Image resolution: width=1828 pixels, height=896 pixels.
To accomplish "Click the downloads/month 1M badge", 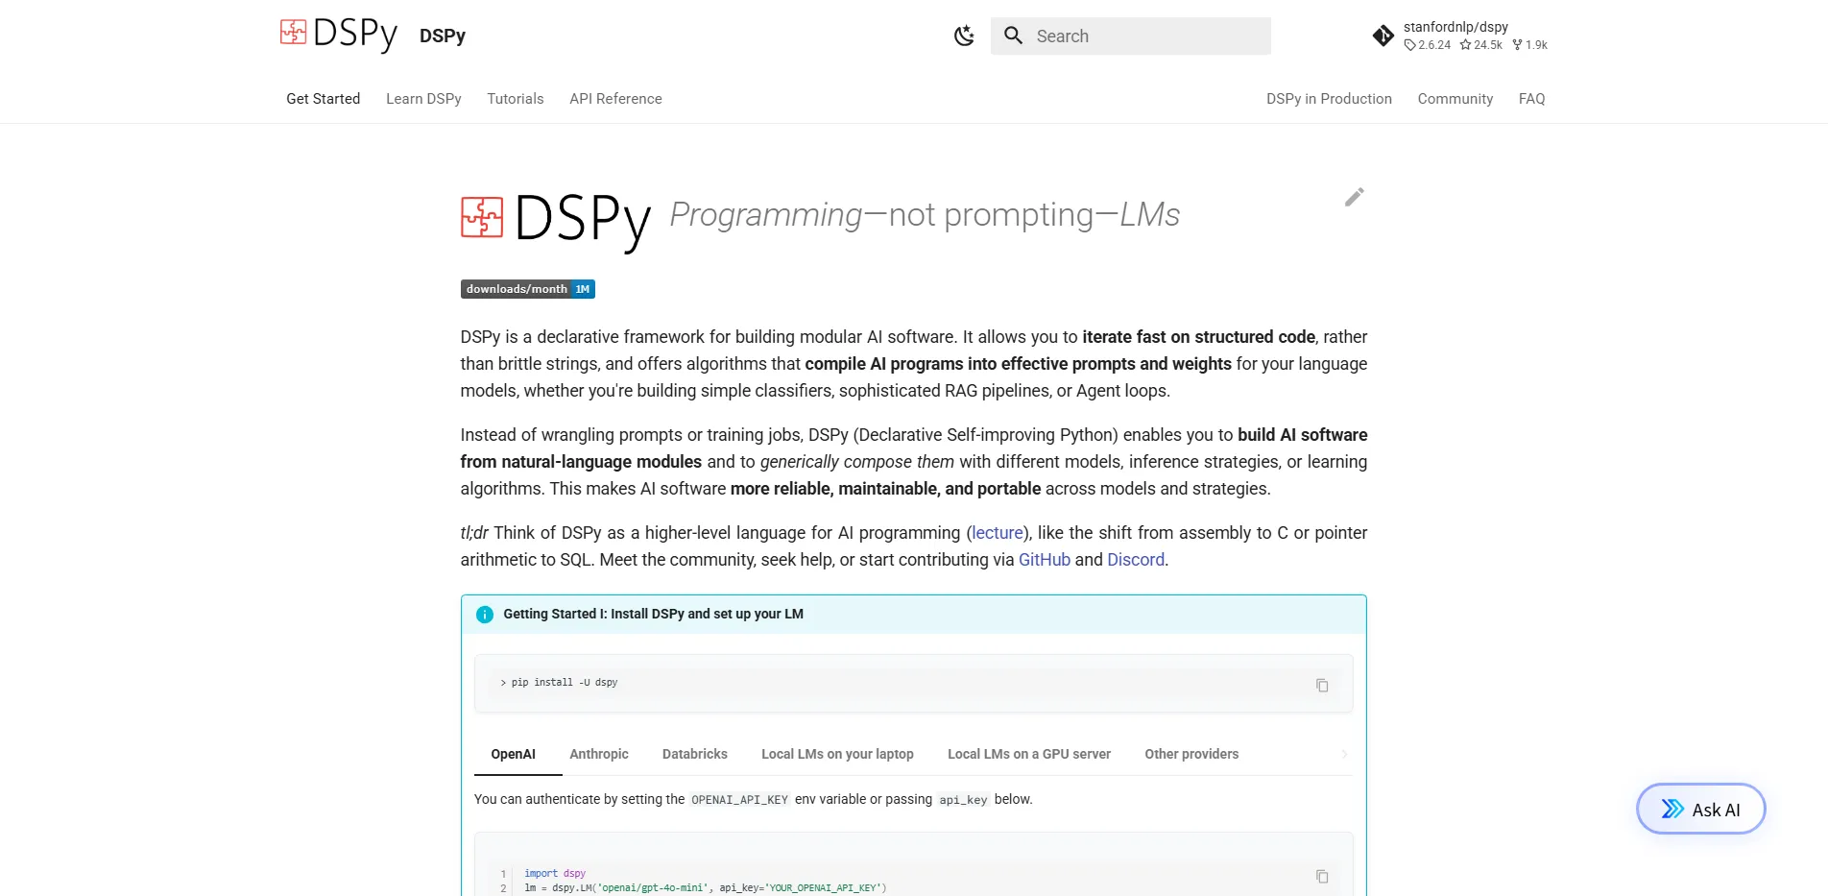I will [528, 289].
